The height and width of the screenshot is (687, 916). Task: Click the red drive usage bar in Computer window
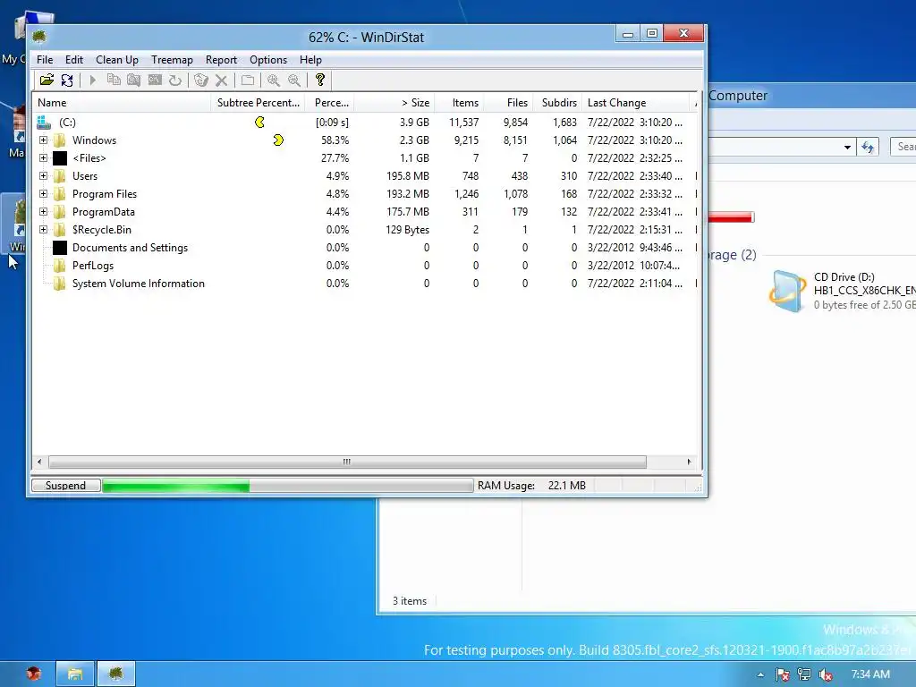click(730, 217)
